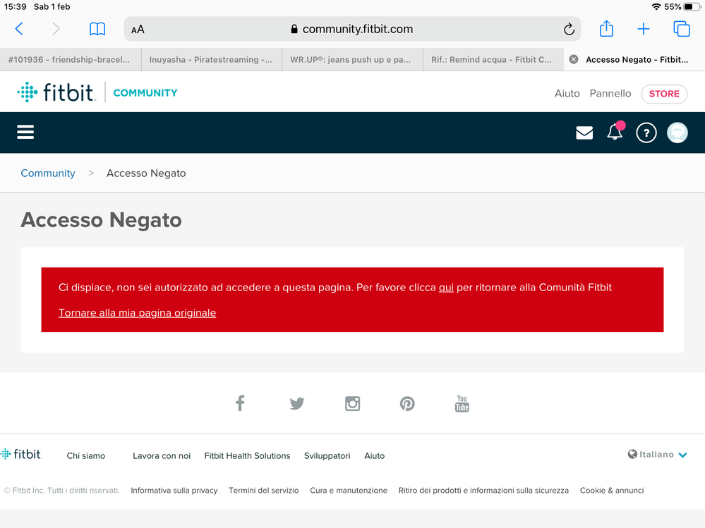Open the help question mark icon

tap(646, 133)
